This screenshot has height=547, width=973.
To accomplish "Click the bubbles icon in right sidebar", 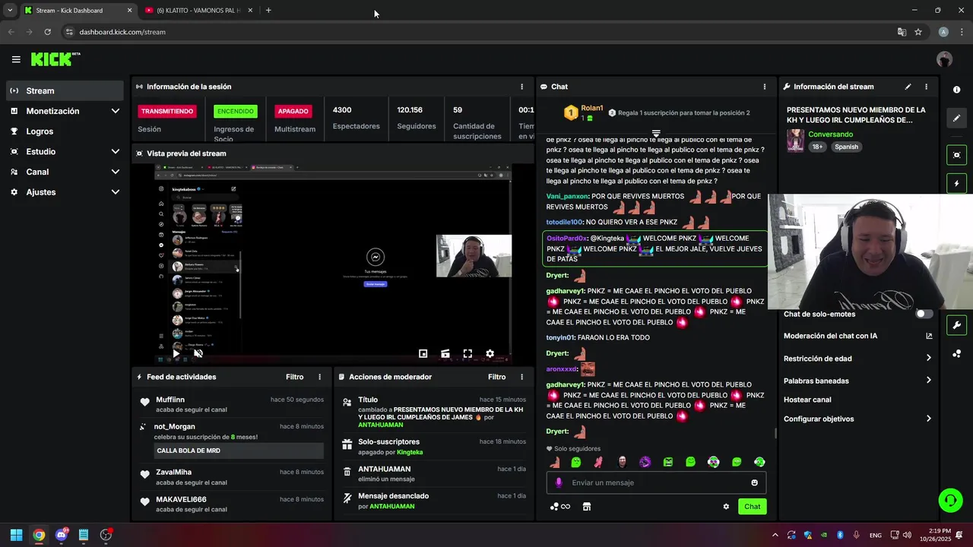I will pos(956,353).
